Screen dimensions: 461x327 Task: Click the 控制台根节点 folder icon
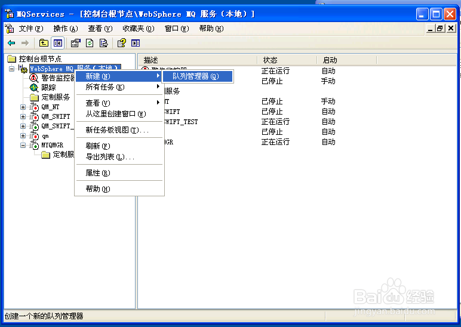pos(11,58)
